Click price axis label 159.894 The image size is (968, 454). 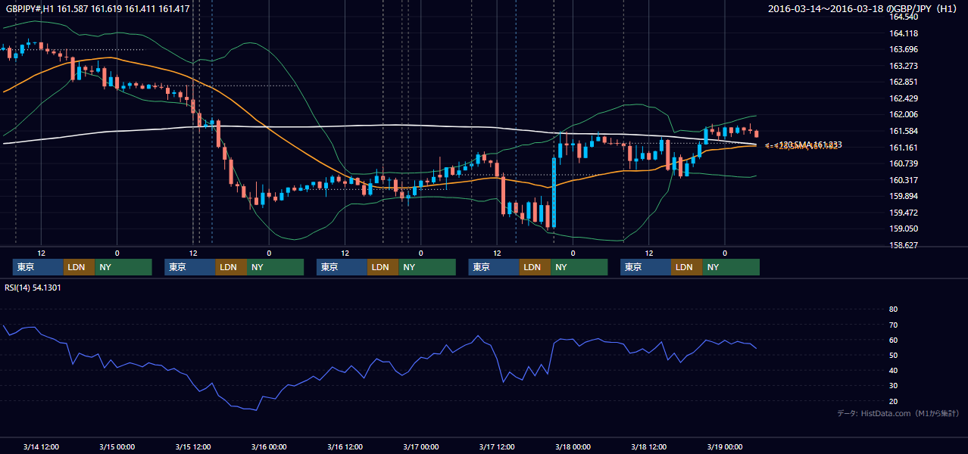(903, 196)
